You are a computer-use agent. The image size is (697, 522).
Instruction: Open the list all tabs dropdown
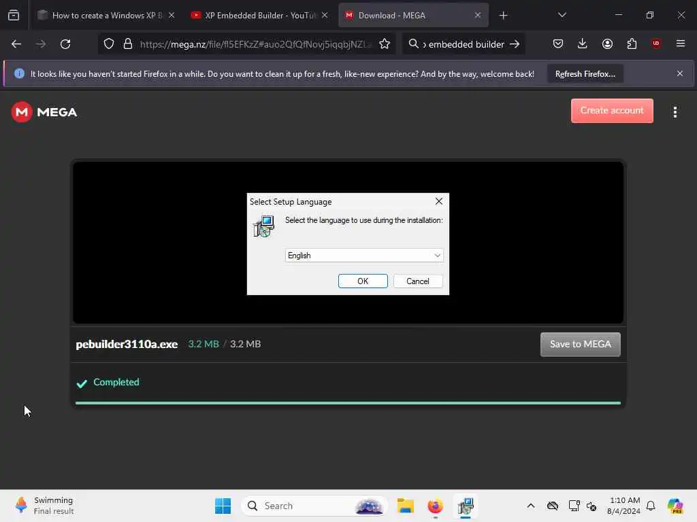pos(562,15)
